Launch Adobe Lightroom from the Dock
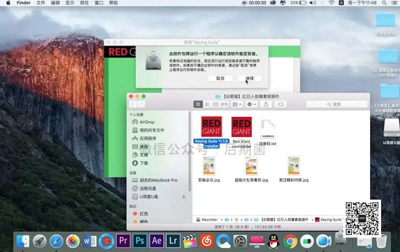The height and width of the screenshot is (252, 400). [173, 241]
